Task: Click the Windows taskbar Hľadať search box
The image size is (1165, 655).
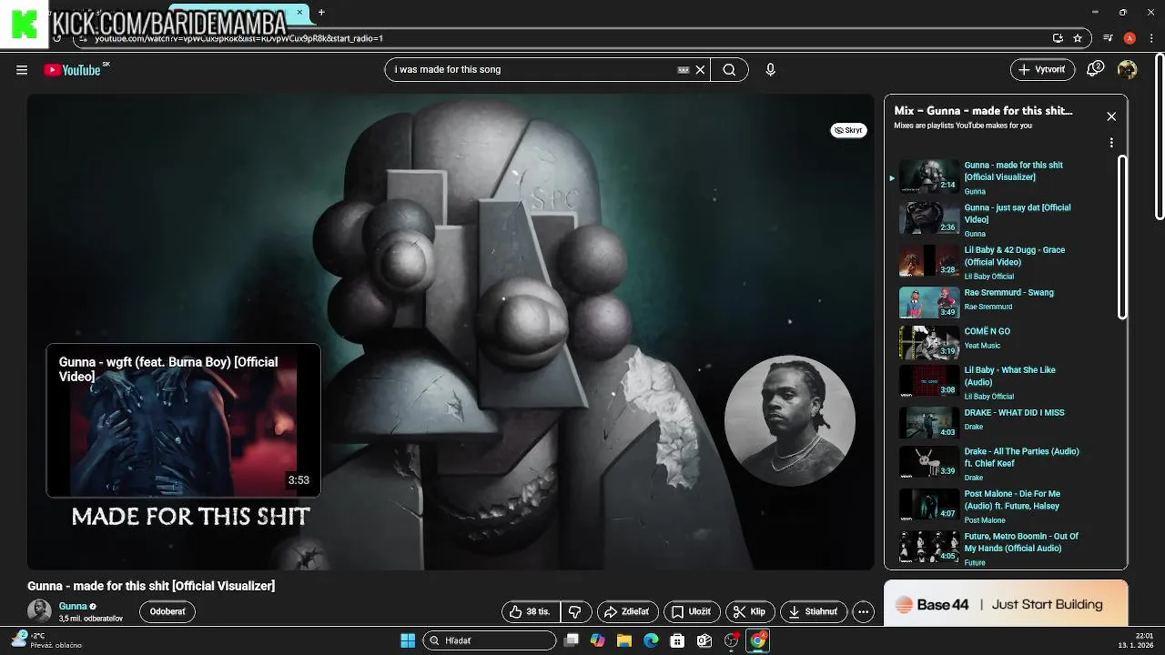Action: tap(491, 640)
